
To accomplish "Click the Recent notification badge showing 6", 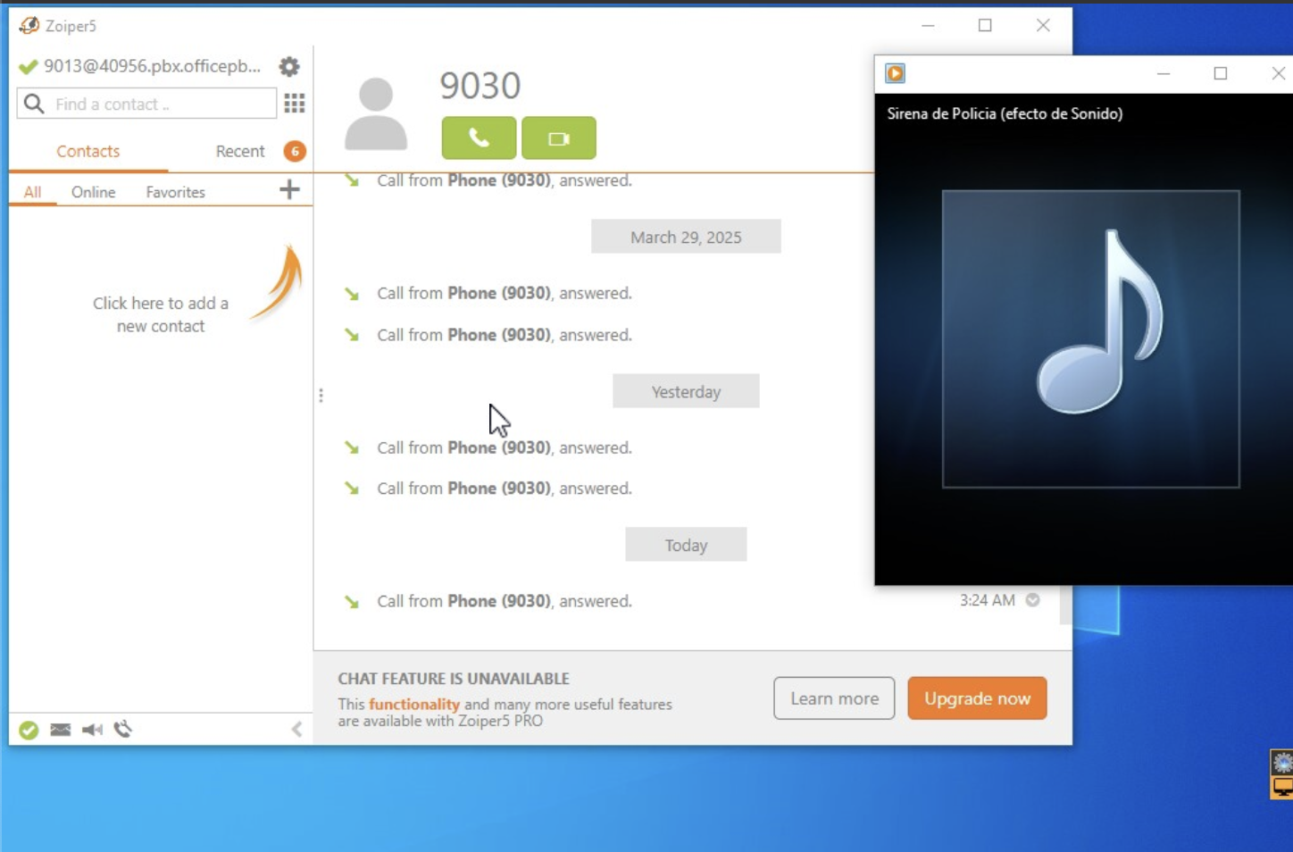I will click(295, 151).
